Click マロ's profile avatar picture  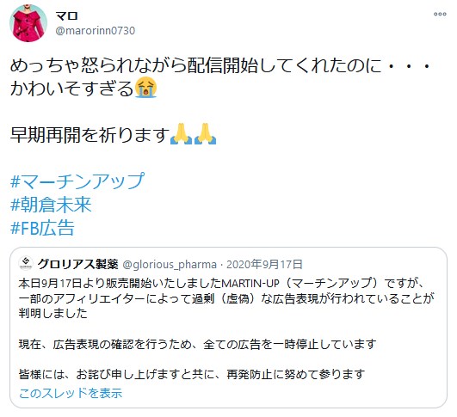[28, 23]
